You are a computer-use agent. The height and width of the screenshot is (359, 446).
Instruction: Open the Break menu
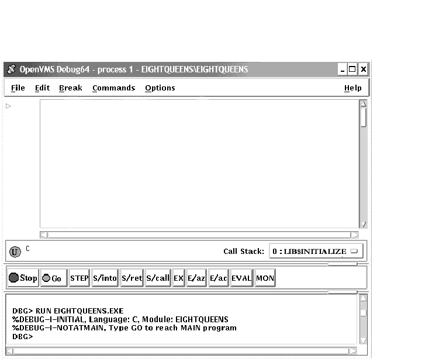pos(70,88)
